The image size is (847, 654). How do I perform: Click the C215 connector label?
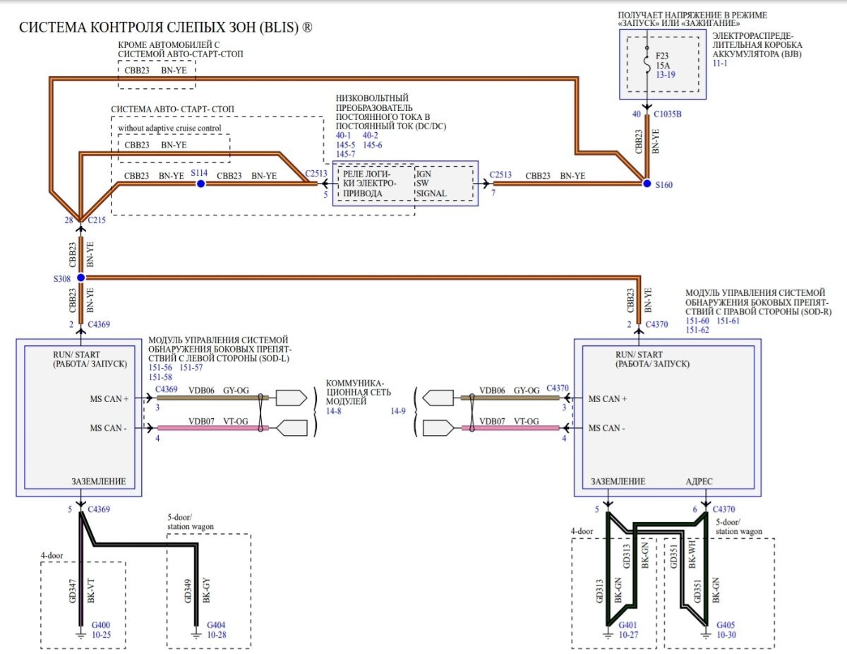(x=97, y=221)
